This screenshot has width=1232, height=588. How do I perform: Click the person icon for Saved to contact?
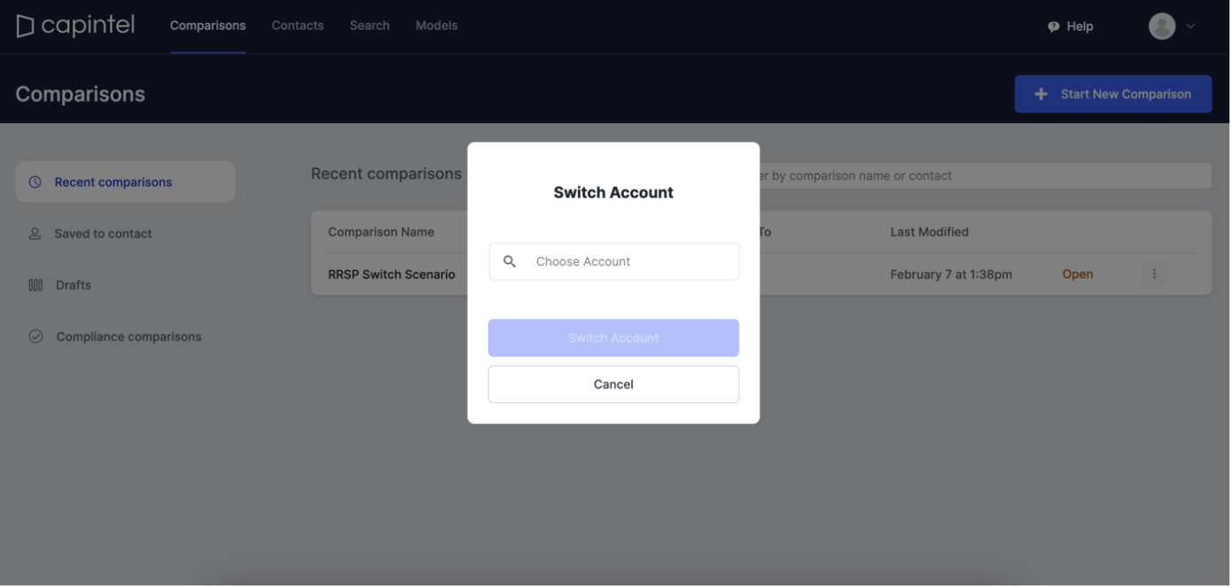(35, 234)
